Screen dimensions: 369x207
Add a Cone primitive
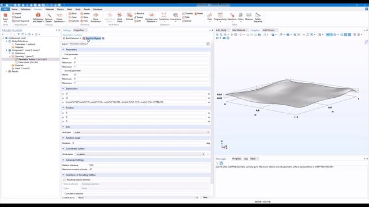pos(73,17)
